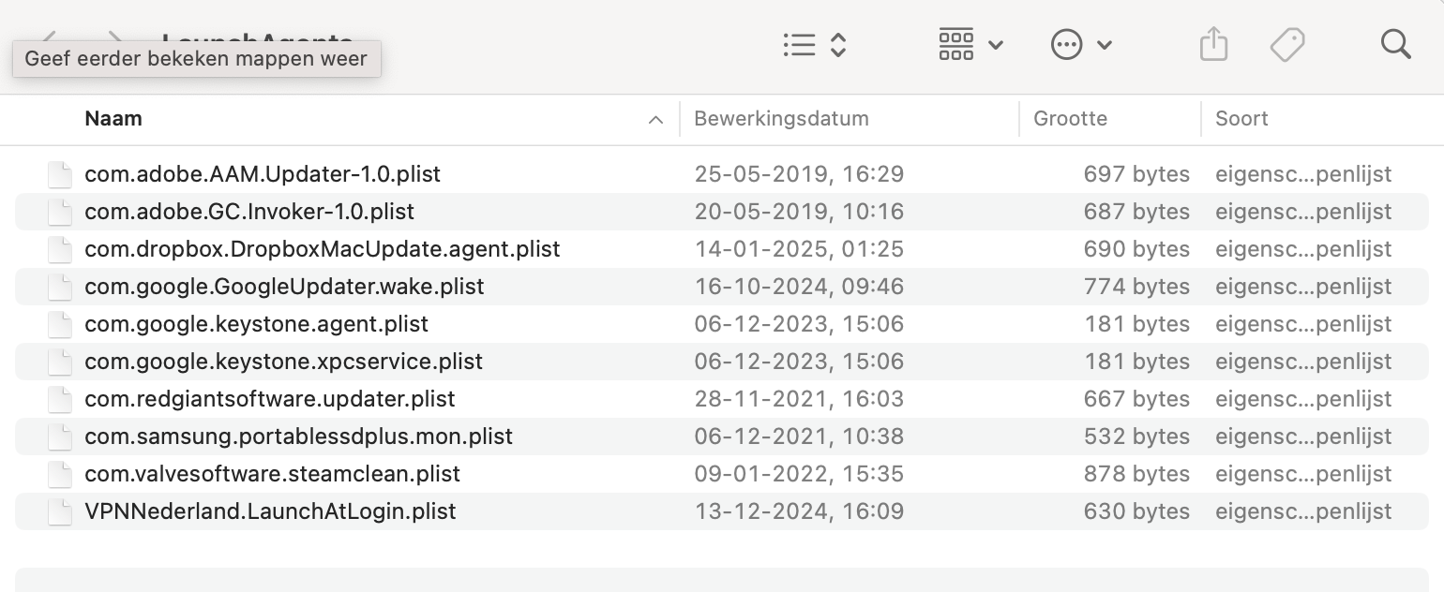Screen dimensions: 1444x592
Task: Select com.redgiantsoftware.updater.plist file
Action: coord(269,399)
